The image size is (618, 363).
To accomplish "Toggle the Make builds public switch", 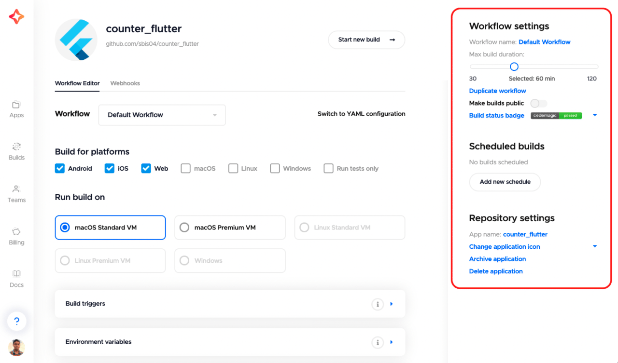I will [538, 103].
